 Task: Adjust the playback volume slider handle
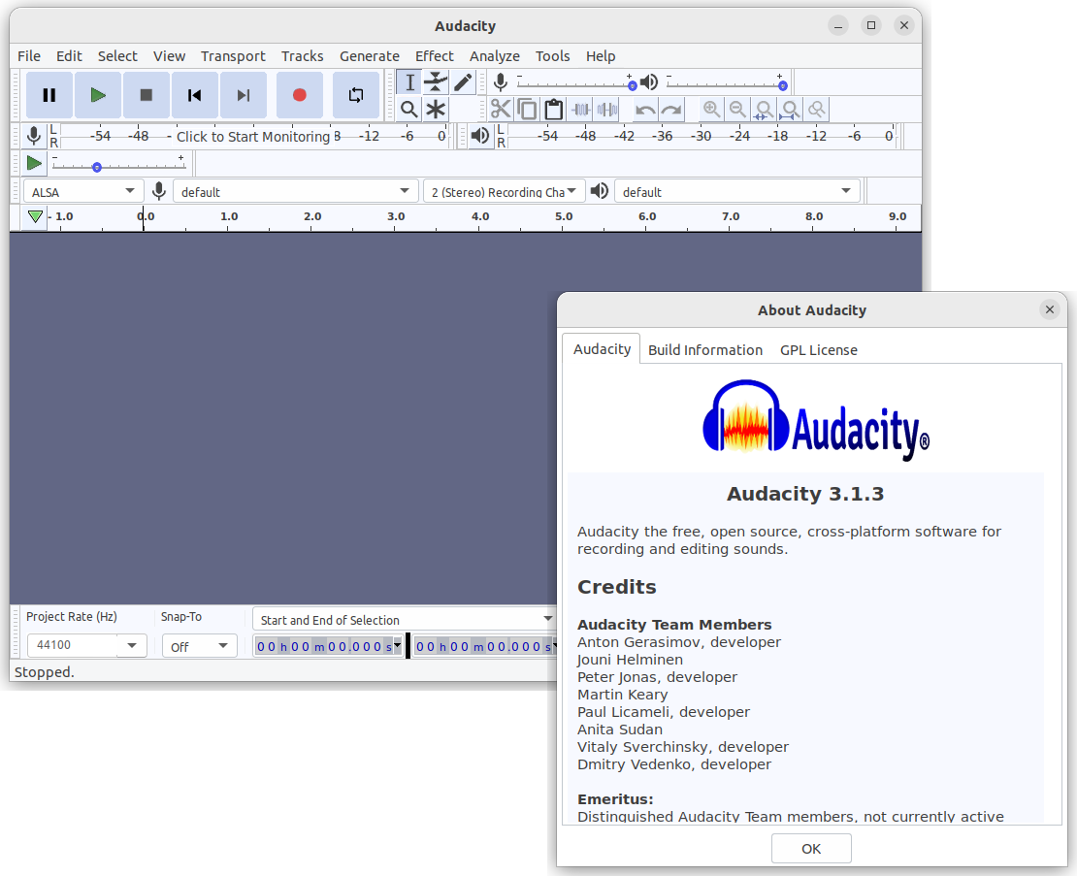(782, 85)
